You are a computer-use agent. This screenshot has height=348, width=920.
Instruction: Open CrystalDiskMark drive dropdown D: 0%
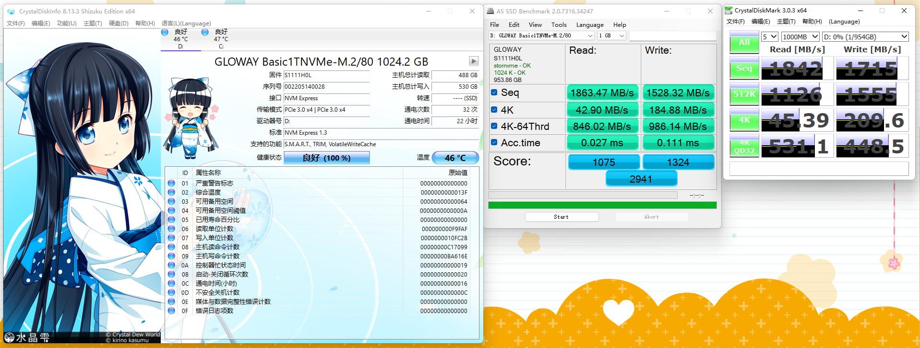(x=866, y=37)
